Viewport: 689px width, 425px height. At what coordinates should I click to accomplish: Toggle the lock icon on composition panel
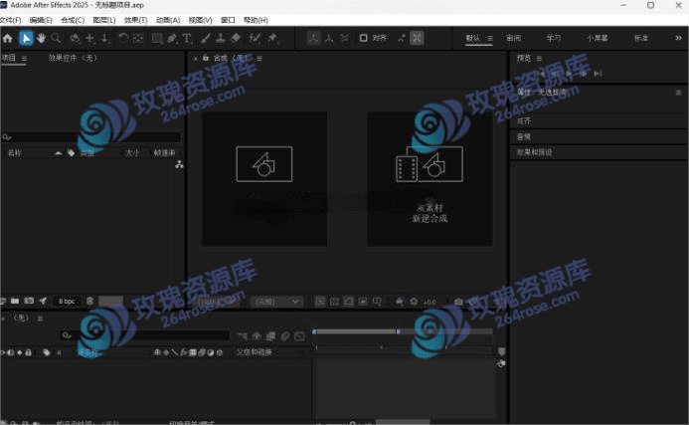click(205, 58)
